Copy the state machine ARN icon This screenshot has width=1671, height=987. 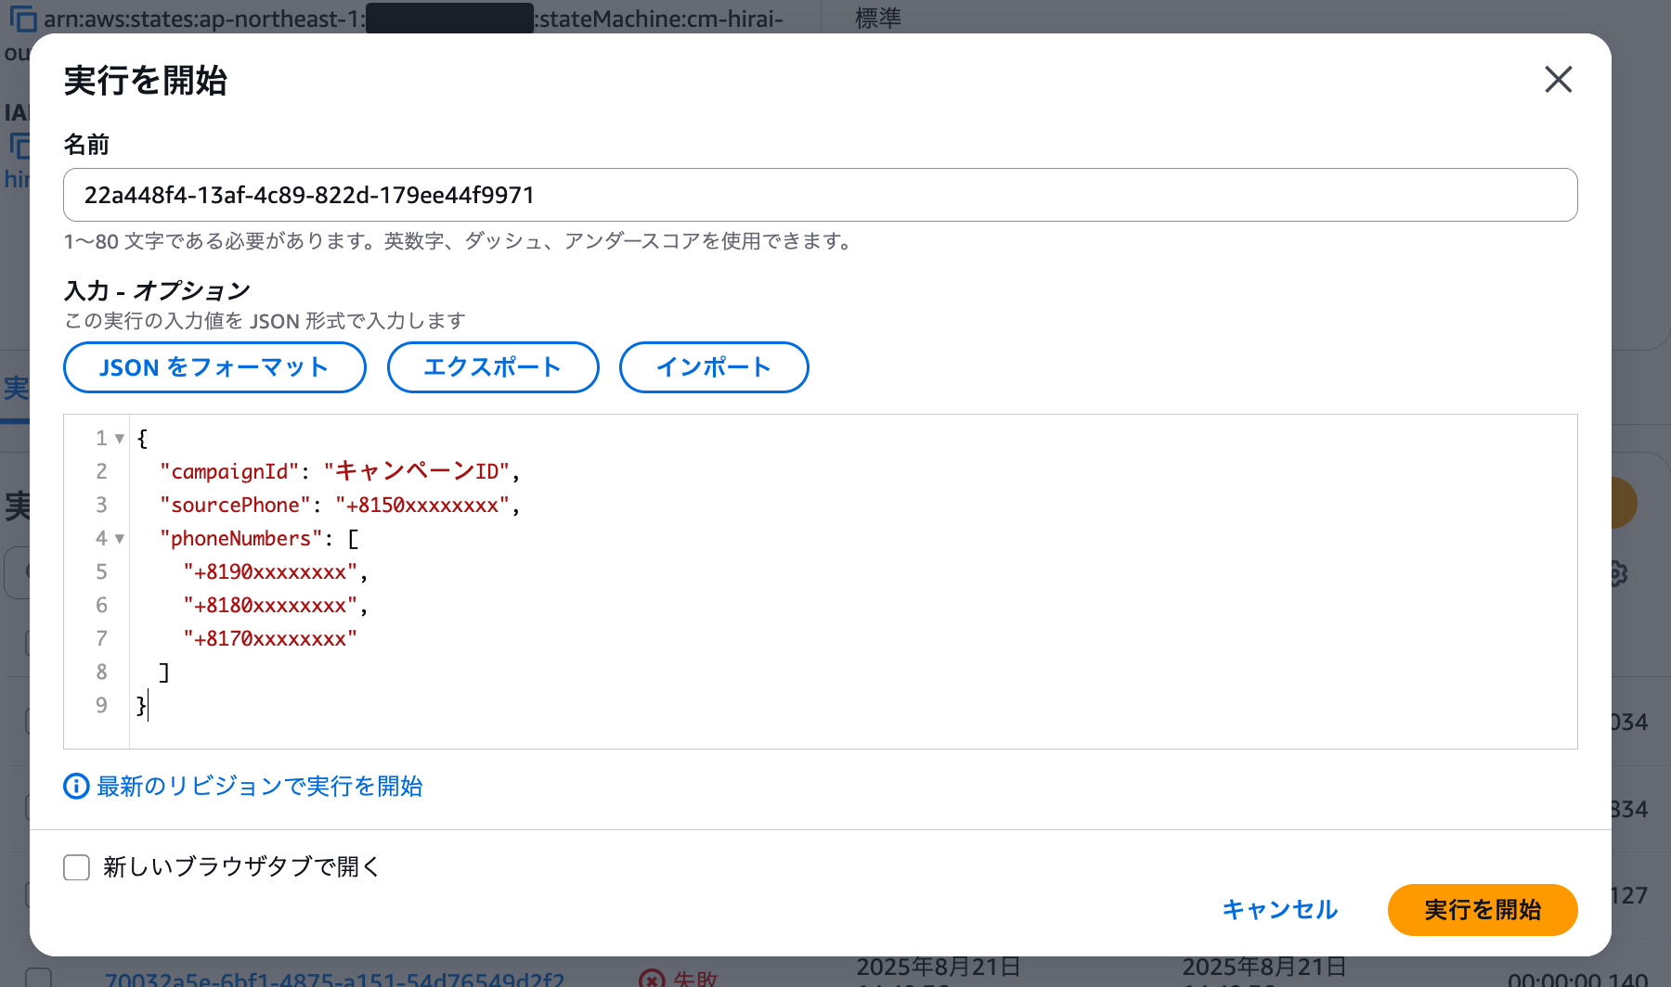22,19
